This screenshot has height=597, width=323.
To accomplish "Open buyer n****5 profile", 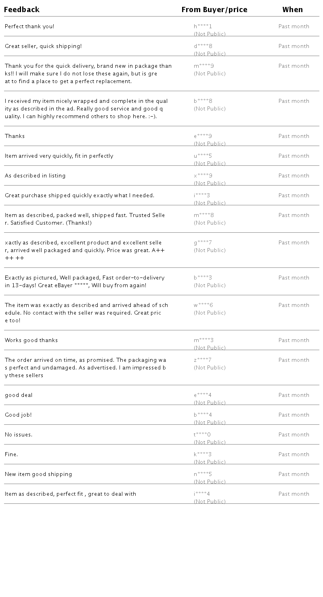I will click(x=203, y=474).
